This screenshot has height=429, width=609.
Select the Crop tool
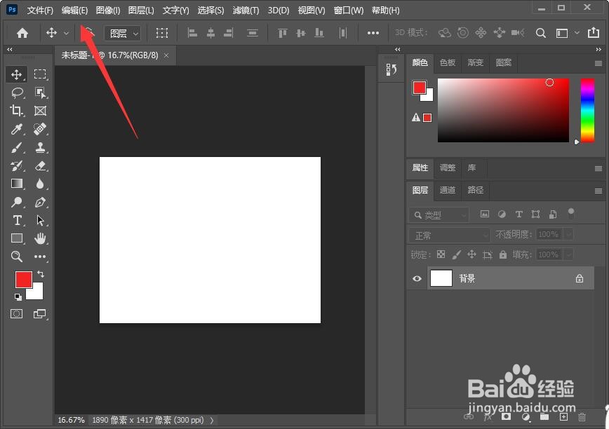pyautogui.click(x=17, y=110)
